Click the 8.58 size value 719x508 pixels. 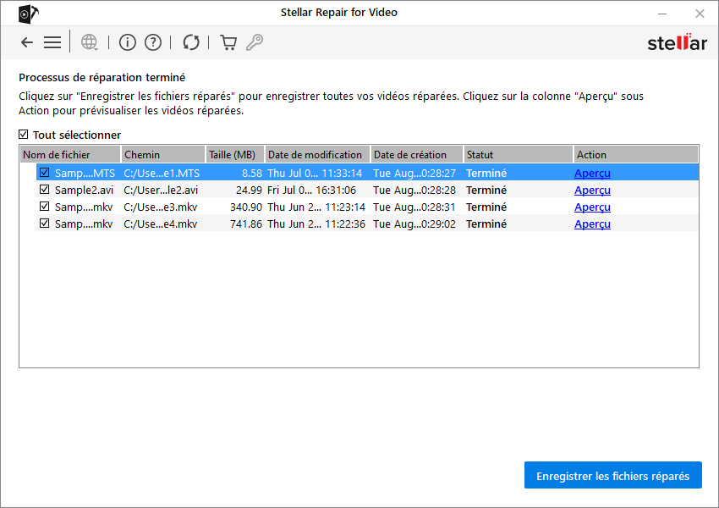252,174
